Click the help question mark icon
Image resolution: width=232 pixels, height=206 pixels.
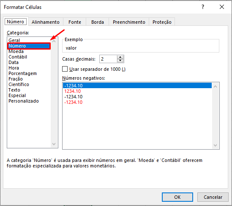click(x=203, y=7)
